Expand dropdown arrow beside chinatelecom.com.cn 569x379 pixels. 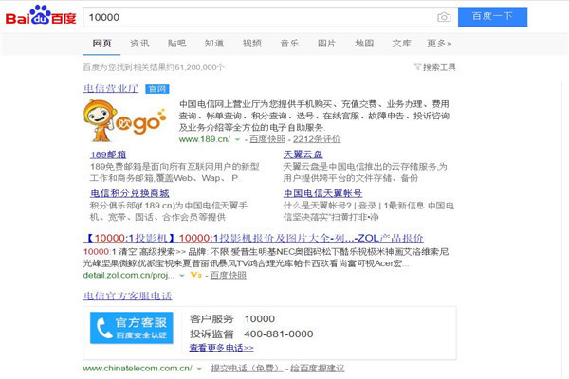tap(199, 369)
